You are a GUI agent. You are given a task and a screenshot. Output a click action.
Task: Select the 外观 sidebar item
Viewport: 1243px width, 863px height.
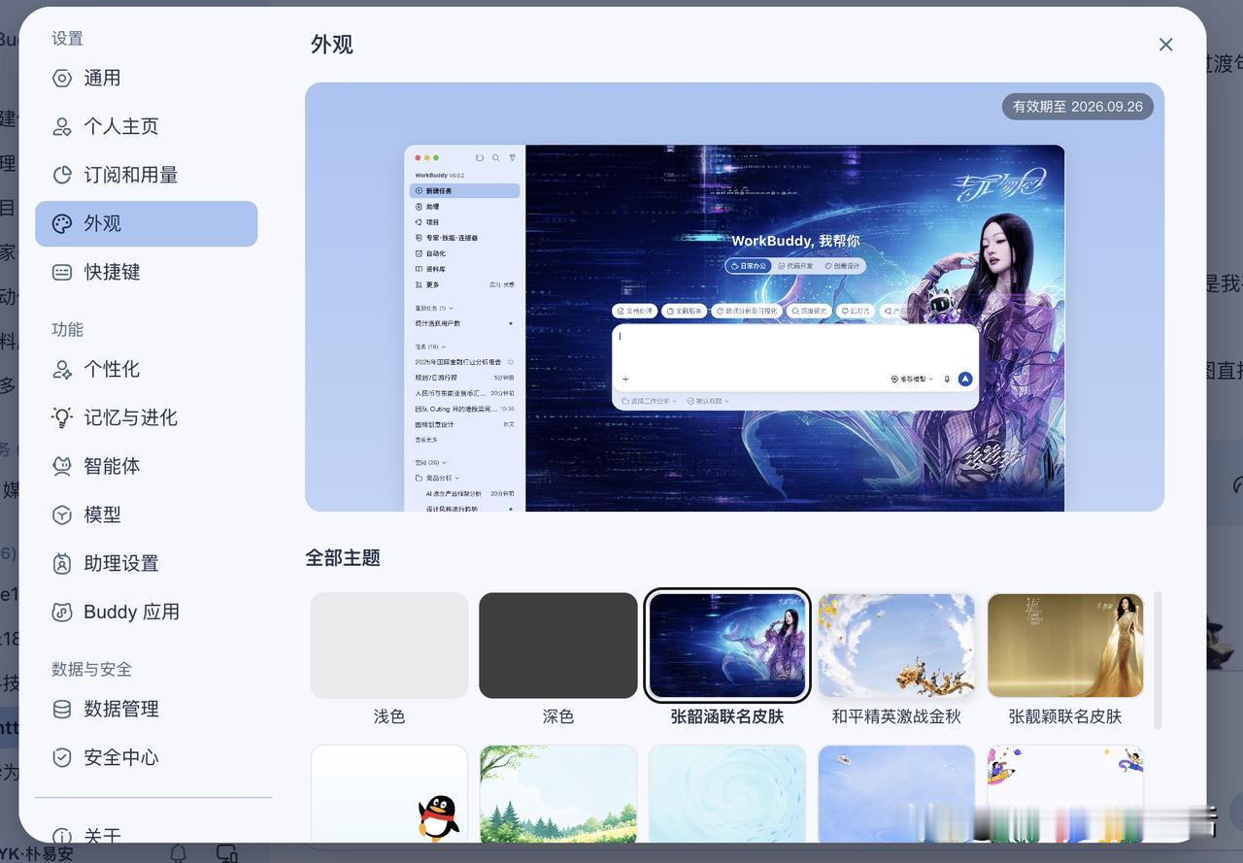146,223
